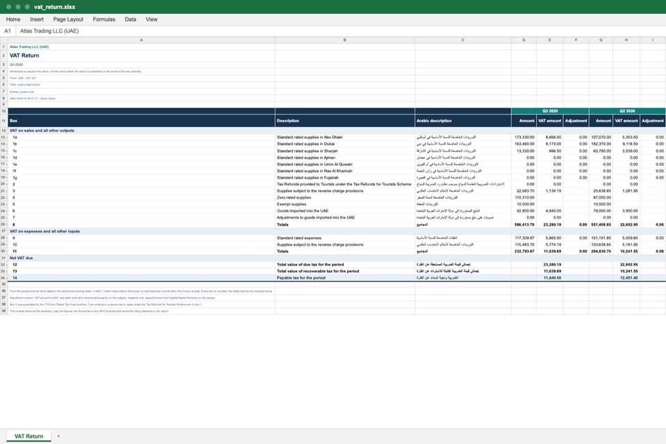Click 'Goods imported into the UAE' cell
The image size is (666, 444).
(344, 211)
